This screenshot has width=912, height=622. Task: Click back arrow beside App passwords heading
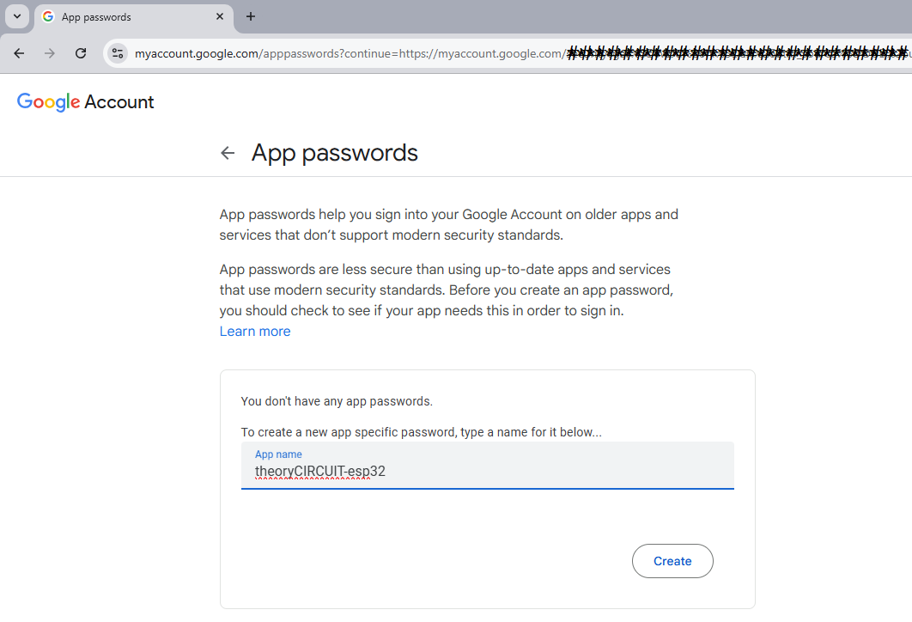click(228, 153)
